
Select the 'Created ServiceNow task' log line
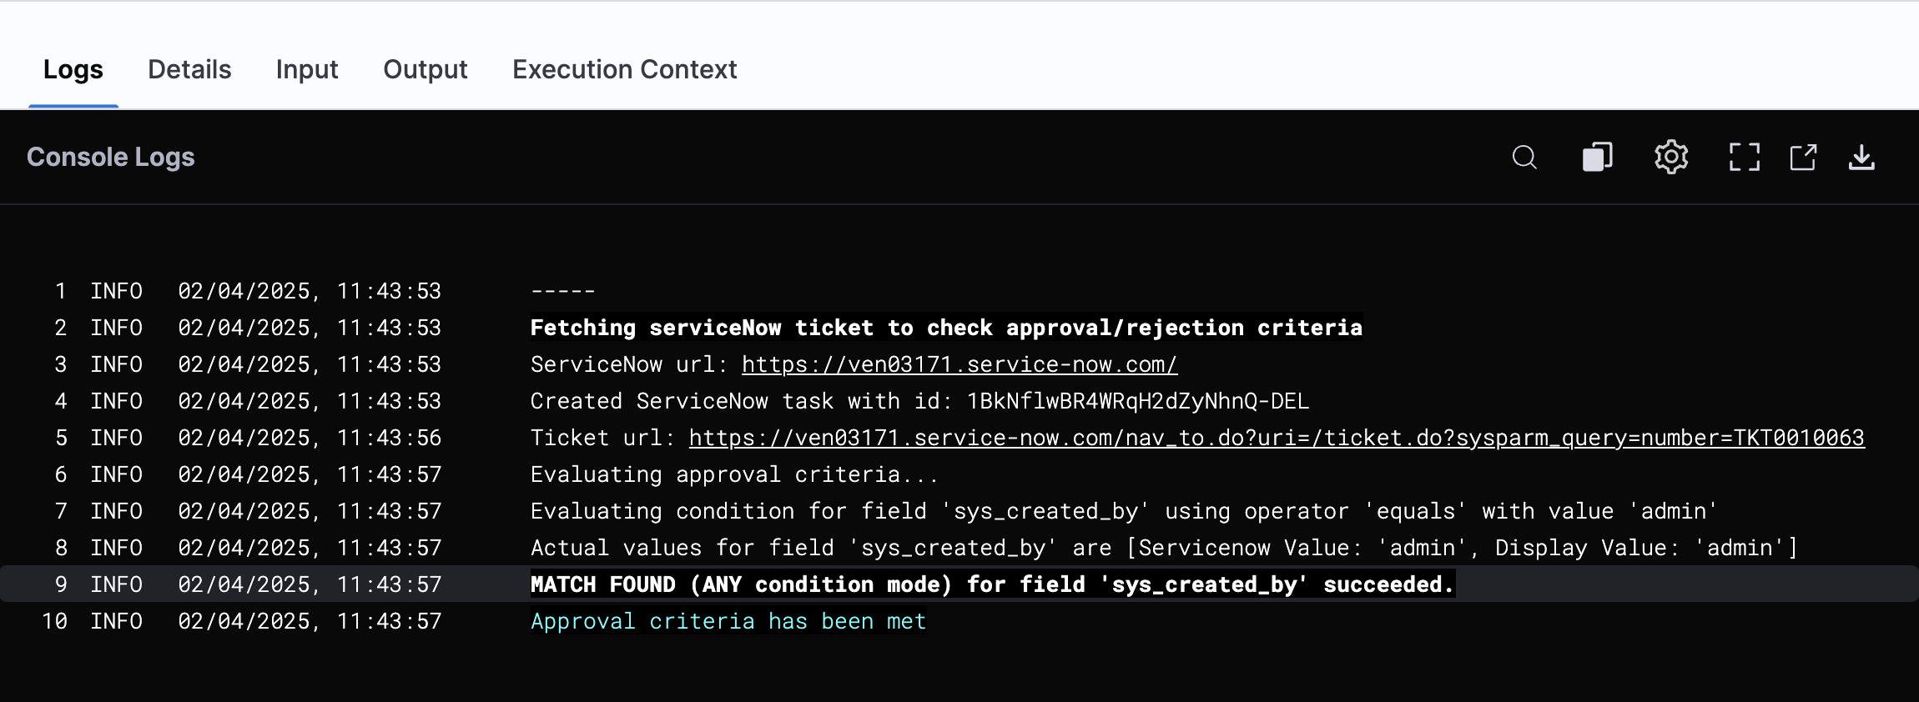919,401
